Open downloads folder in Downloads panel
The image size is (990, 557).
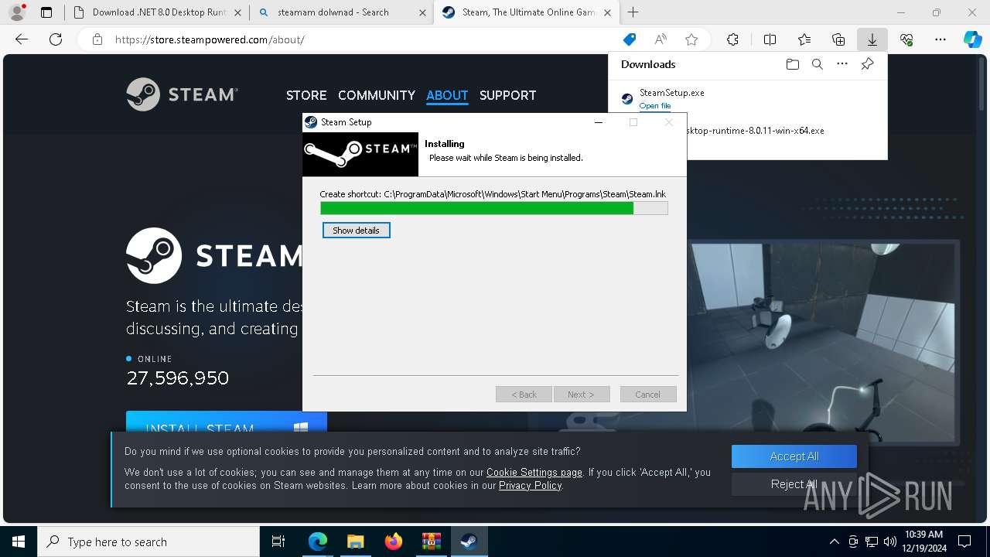click(792, 64)
